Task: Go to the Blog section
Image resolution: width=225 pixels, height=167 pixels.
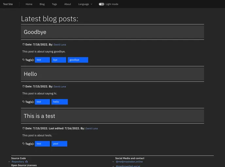Action: 42,4
